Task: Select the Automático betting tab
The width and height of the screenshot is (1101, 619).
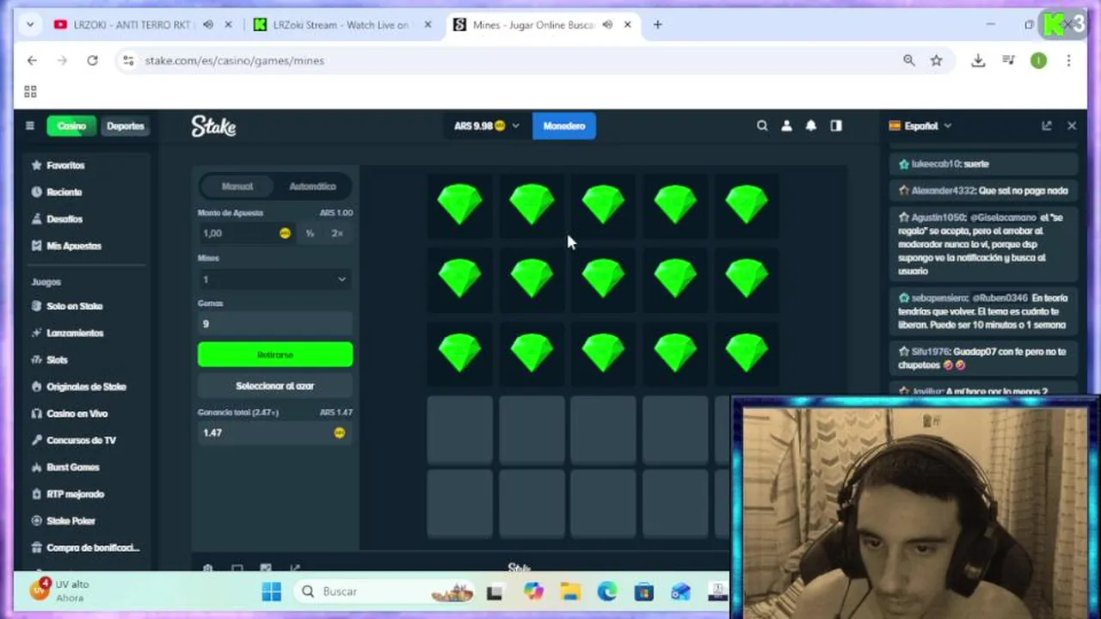Action: [312, 186]
